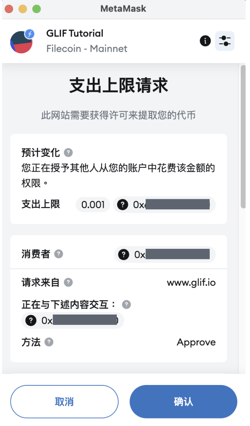
Task: Select the Approve method text
Action: [196, 342]
